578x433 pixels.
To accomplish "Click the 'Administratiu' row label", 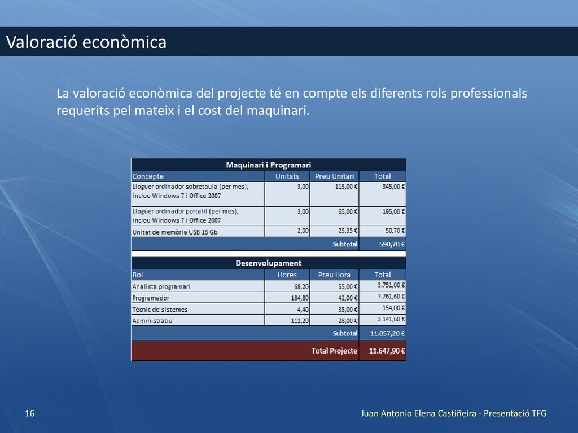I will (x=152, y=321).
